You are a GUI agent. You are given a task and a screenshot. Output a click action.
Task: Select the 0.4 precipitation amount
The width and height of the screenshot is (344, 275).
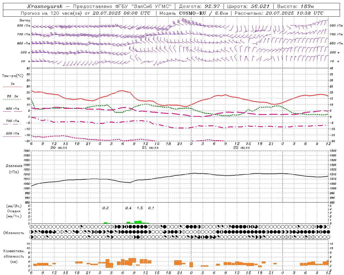click(x=128, y=208)
